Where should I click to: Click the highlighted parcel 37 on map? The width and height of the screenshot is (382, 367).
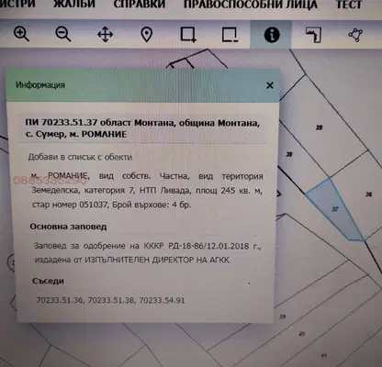click(335, 209)
